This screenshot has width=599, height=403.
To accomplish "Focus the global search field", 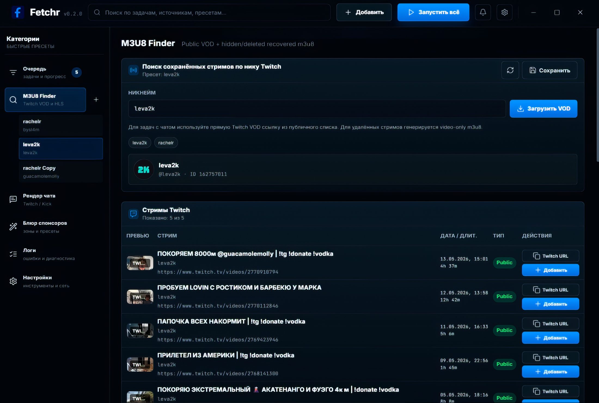I will pyautogui.click(x=209, y=12).
